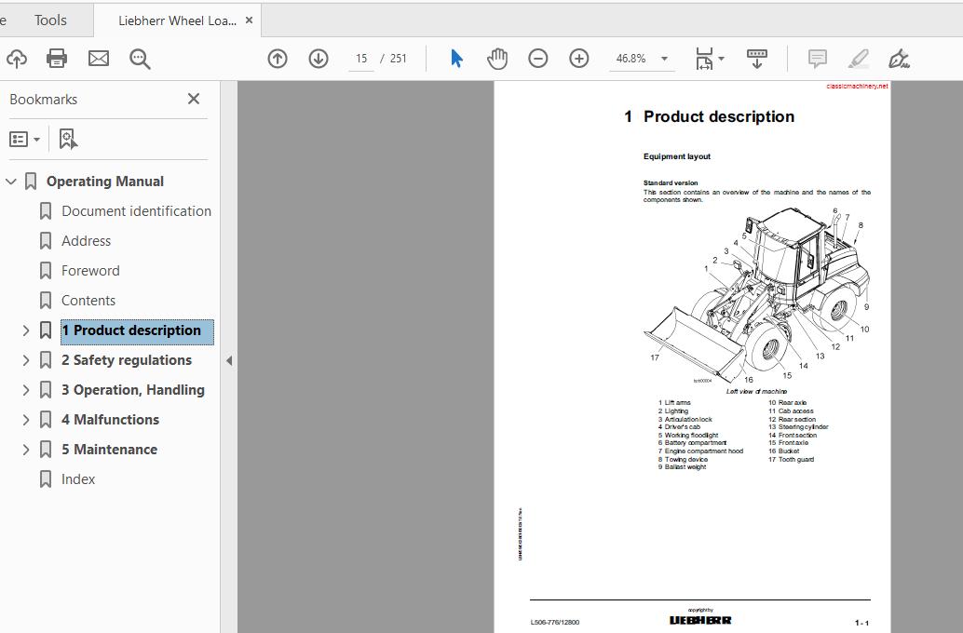Switch to the Tools tab
The height and width of the screenshot is (633, 963).
[x=49, y=20]
